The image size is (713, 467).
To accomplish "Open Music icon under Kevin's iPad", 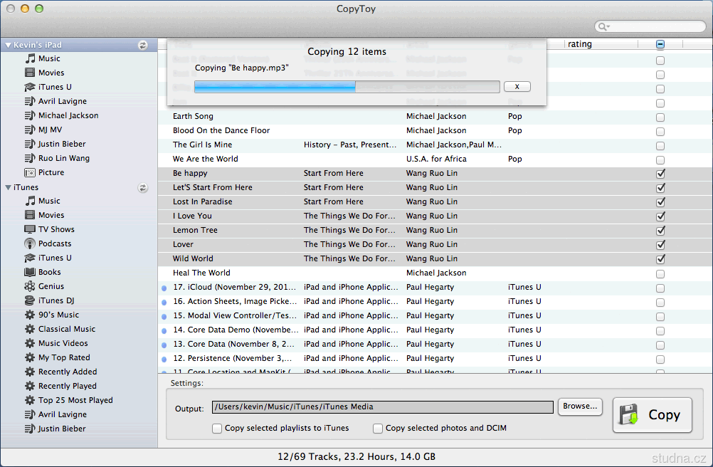I will tap(30, 58).
